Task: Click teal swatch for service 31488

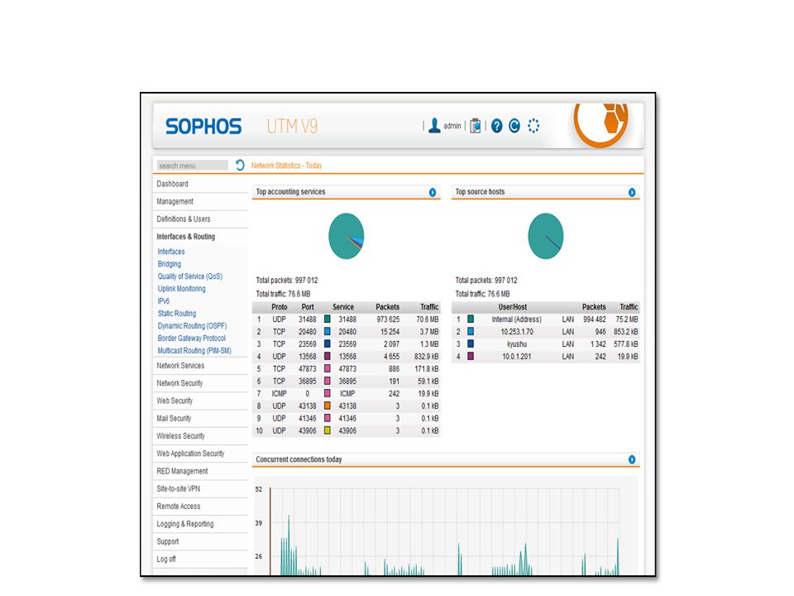Action: (328, 320)
